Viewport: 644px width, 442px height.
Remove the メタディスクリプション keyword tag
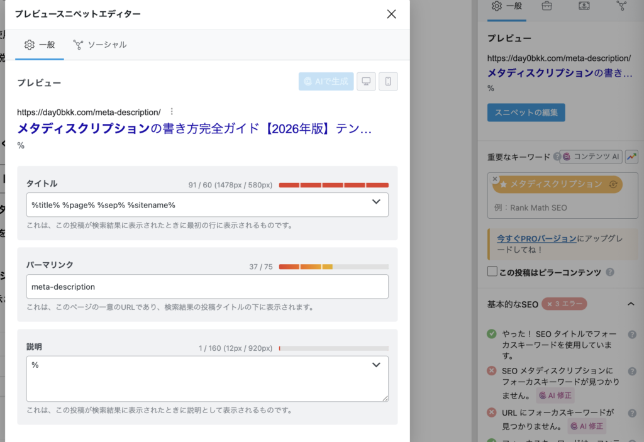[x=495, y=179]
